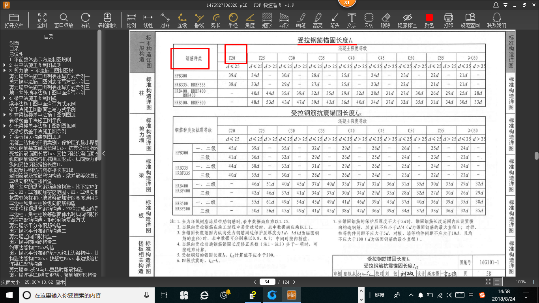Open the Windows notification center
The height and width of the screenshot is (303, 539).
point(526,295)
